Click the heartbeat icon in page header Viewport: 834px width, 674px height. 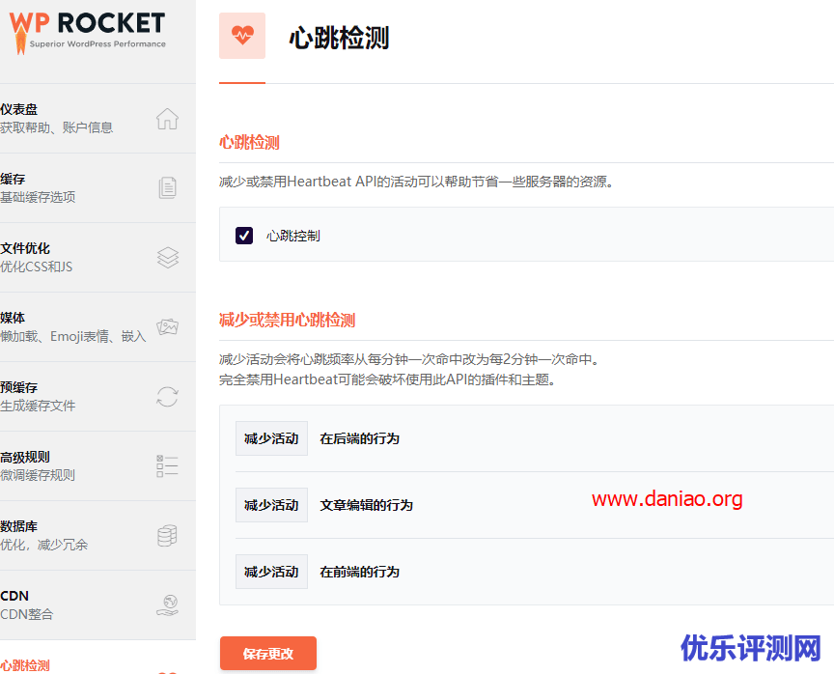(x=242, y=36)
